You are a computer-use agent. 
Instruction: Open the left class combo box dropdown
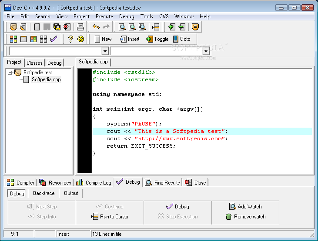pyautogui.click(x=105, y=51)
